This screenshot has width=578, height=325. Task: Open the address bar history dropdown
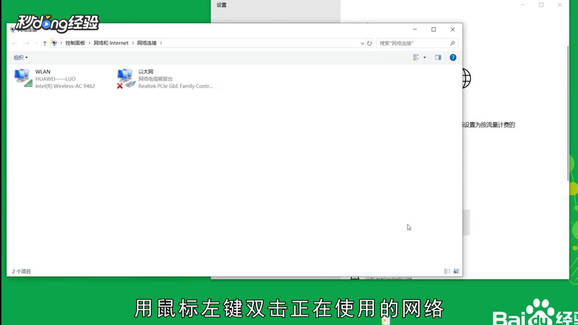(x=362, y=43)
